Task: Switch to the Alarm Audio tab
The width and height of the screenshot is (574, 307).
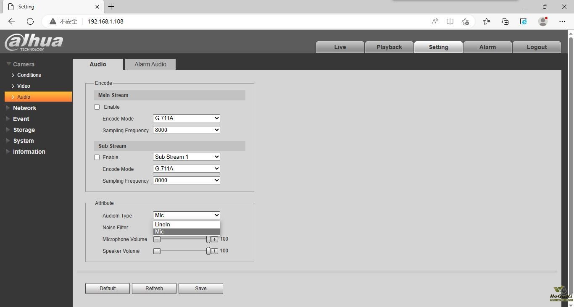Action: (150, 64)
